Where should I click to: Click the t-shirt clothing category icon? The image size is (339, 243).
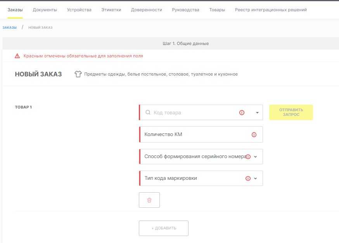pos(78,74)
